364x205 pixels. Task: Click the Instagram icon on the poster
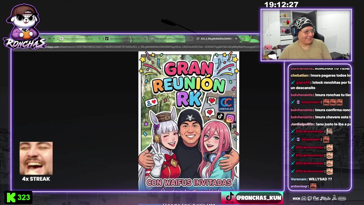click(x=230, y=118)
